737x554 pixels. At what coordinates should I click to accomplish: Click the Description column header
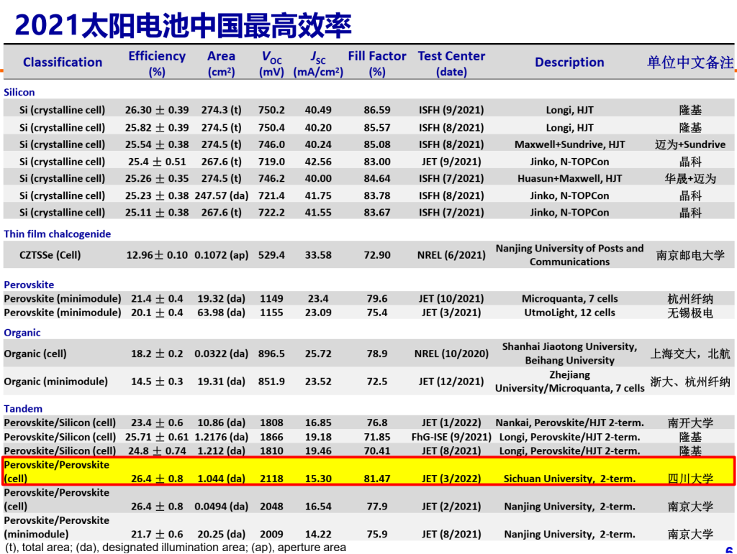(x=569, y=63)
